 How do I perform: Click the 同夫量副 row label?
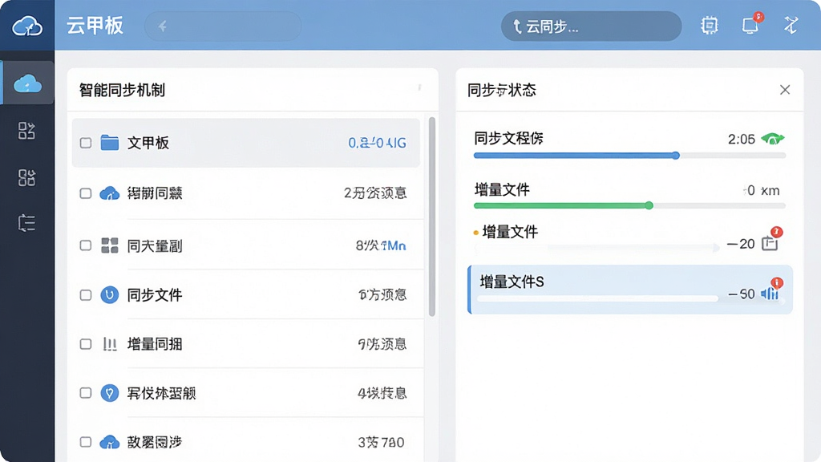point(155,245)
